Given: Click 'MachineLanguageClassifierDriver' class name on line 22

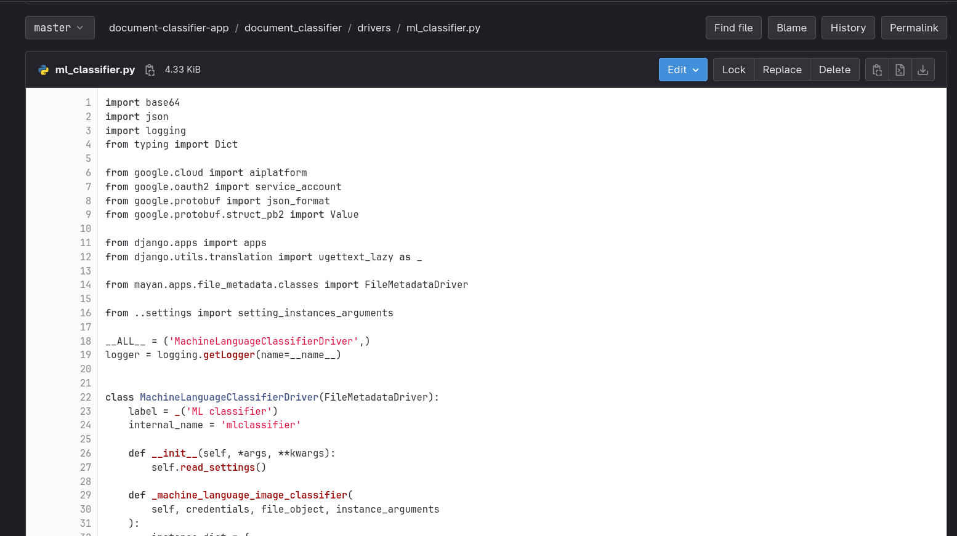Looking at the screenshot, I should pos(229,398).
